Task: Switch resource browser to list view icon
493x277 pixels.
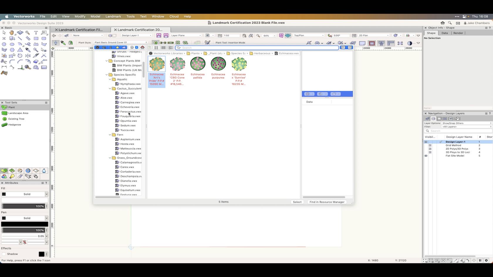Action: point(163,47)
